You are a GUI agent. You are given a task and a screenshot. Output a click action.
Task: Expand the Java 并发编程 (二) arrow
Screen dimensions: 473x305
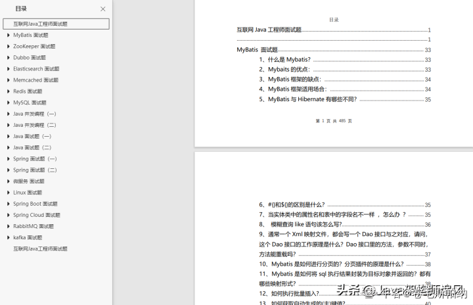[9, 125]
